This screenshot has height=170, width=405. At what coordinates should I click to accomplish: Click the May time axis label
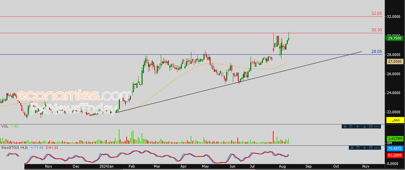coord(206,167)
